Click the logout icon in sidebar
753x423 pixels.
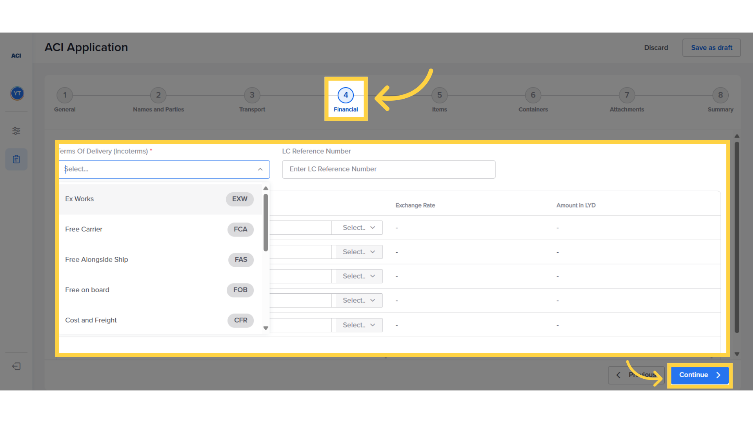click(x=16, y=366)
